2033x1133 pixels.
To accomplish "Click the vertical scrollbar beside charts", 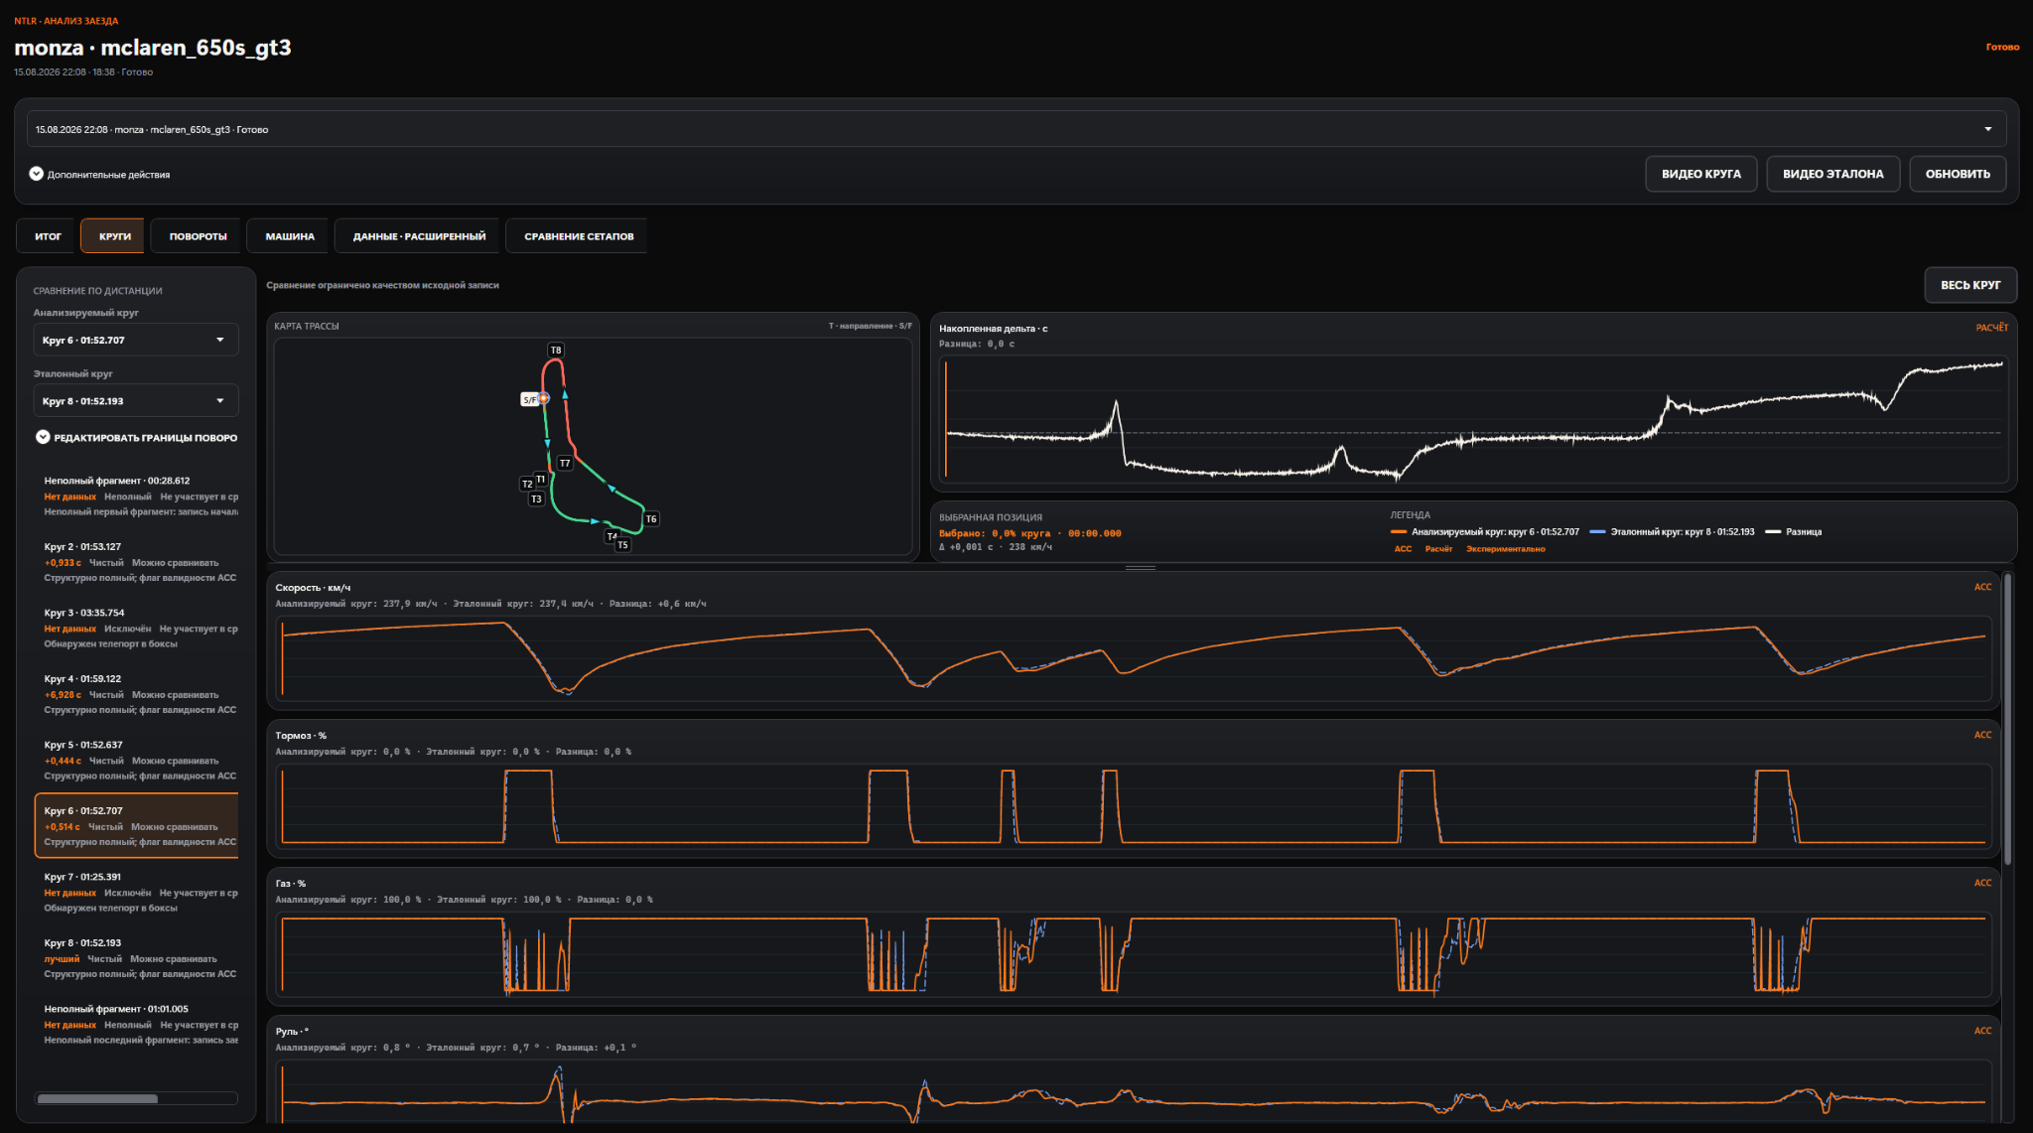I will (x=2007, y=719).
